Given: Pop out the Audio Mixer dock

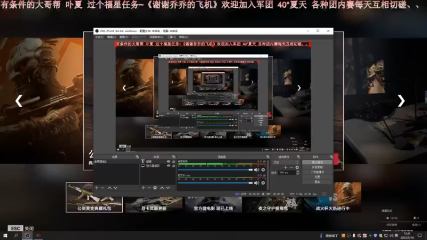Looking at the screenshot, I should (268, 157).
